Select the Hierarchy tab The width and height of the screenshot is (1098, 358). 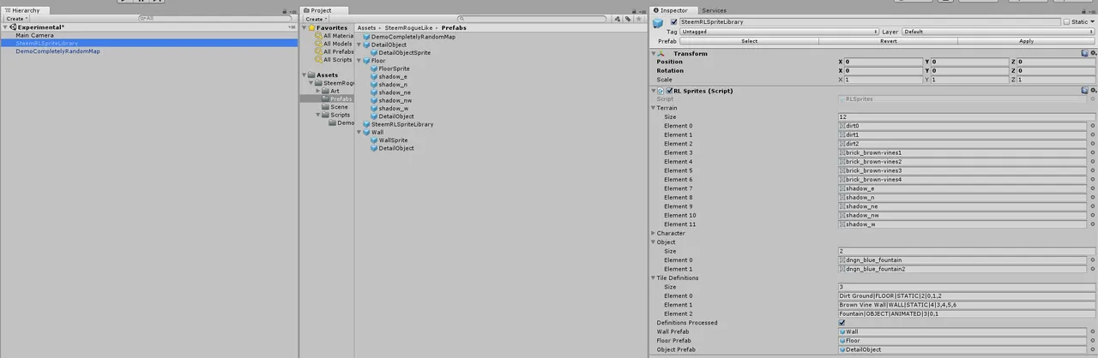26,10
